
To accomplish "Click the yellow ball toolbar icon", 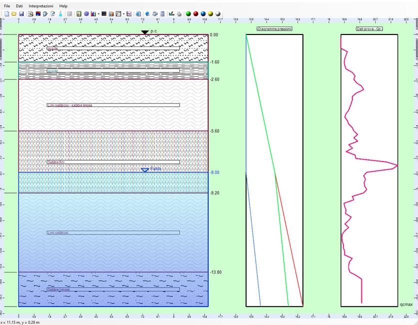I will pyautogui.click(x=210, y=14).
